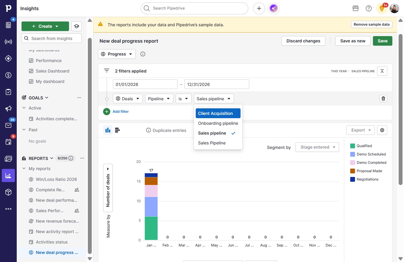404x262 pixels.
Task: Focus the Search Pipedrive field
Action: (195, 8)
